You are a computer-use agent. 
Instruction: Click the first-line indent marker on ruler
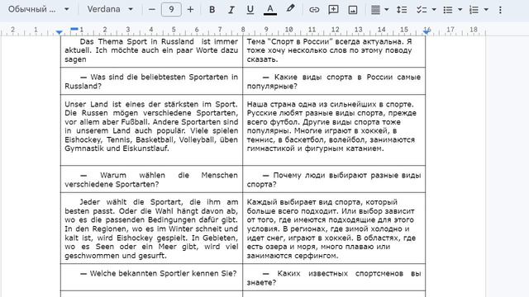click(74, 29)
